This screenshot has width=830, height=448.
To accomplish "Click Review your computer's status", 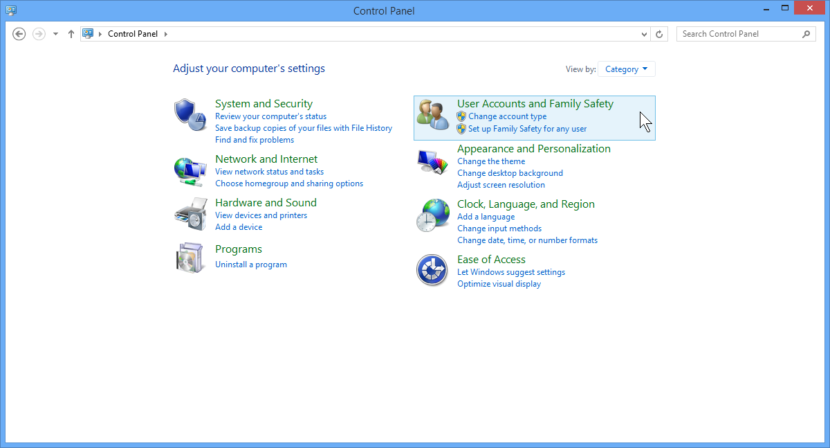I will (270, 116).
